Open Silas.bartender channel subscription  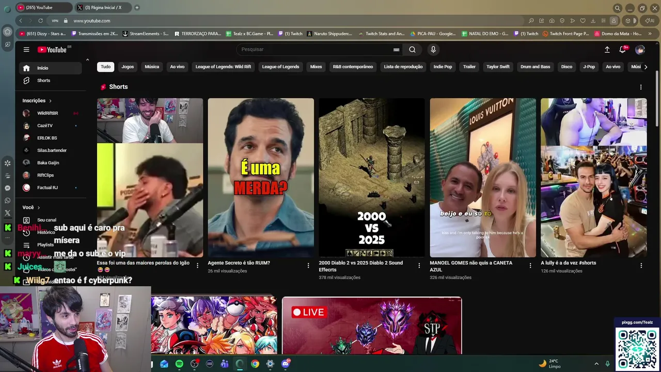coord(51,150)
